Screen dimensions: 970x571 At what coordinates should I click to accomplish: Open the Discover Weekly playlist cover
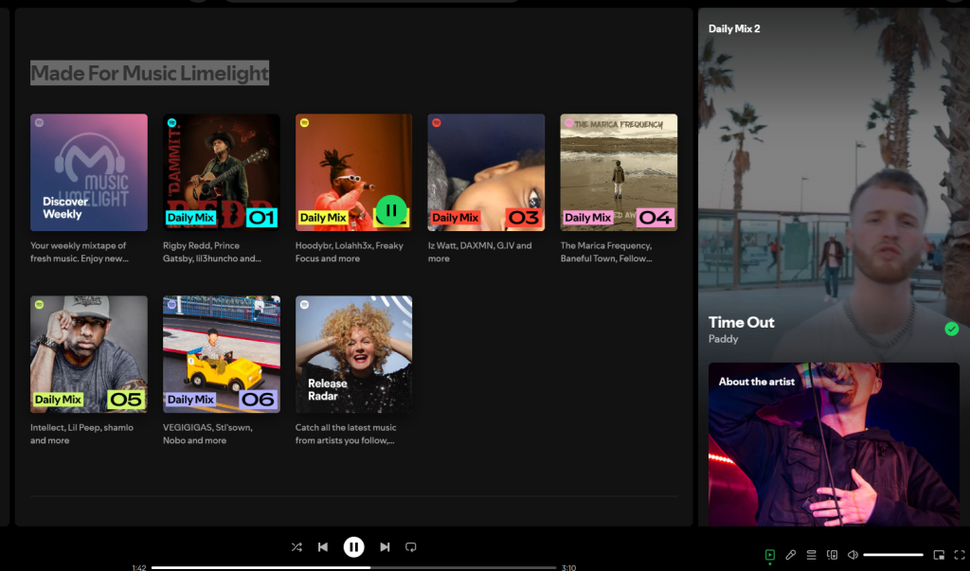89,172
